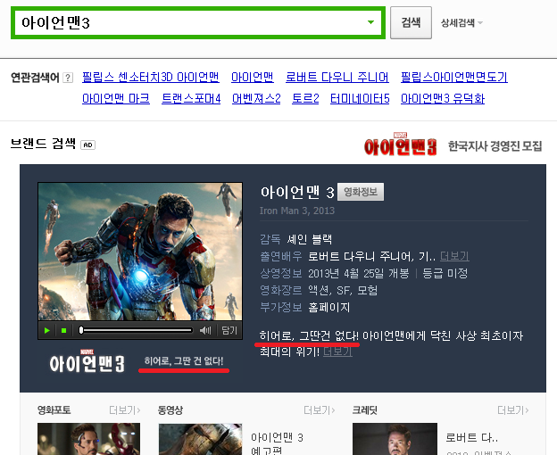Image resolution: width=557 pixels, height=455 pixels.
Task: Click 더보기 link next to the cast list
Action: [x=454, y=256]
